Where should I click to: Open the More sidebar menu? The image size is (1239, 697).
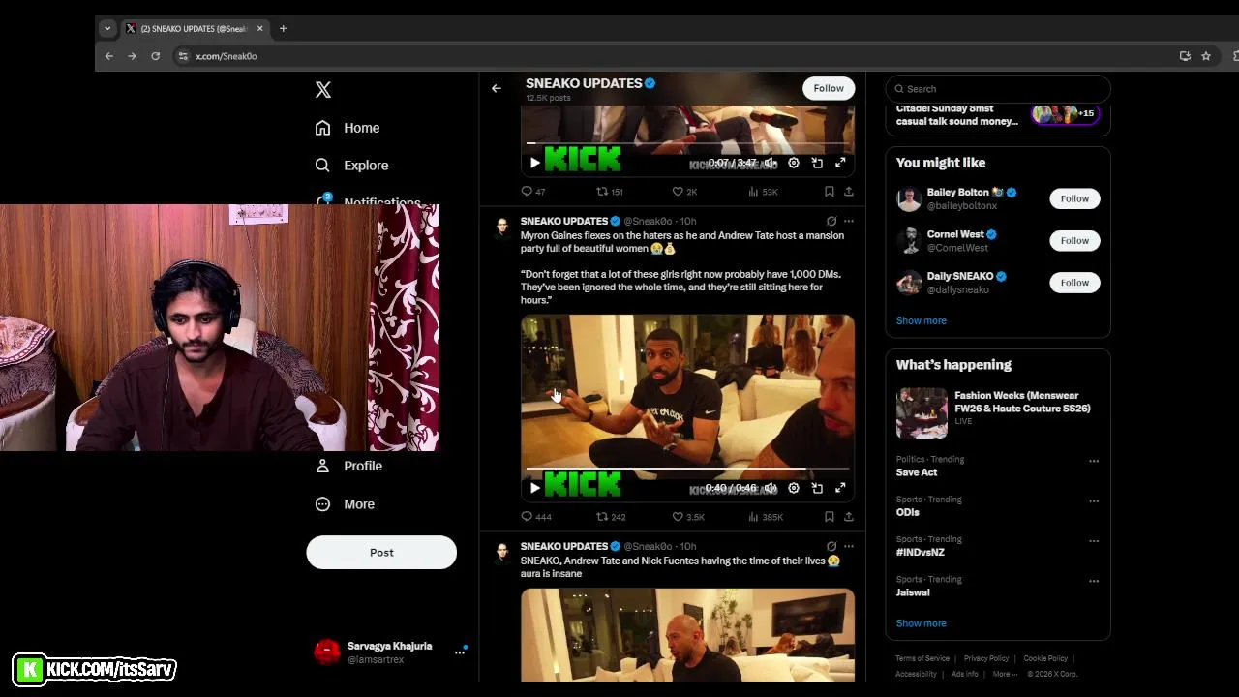[345, 504]
